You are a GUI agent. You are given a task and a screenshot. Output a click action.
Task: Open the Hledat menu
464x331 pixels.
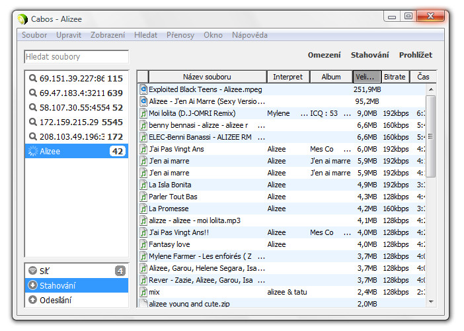145,35
